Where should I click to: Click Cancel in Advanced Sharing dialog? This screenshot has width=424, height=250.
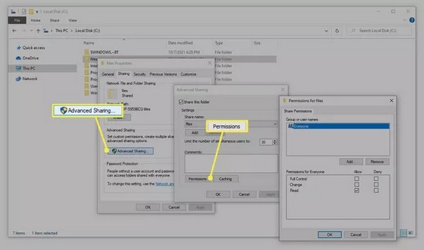click(244, 194)
